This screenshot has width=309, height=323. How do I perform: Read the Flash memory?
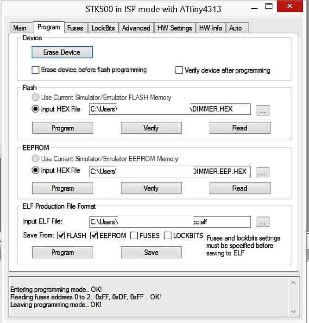pyautogui.click(x=240, y=128)
